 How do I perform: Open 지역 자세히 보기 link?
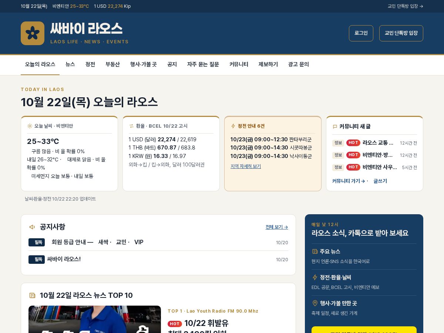pos(246,166)
